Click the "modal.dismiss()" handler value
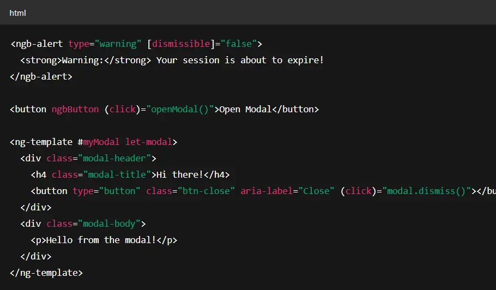 pos(427,191)
